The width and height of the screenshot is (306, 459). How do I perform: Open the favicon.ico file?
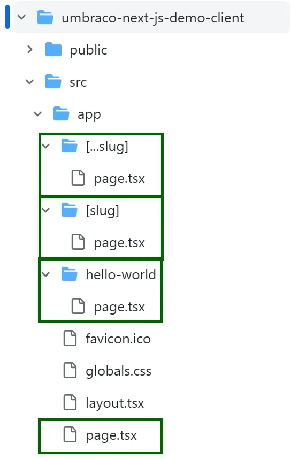[118, 339]
